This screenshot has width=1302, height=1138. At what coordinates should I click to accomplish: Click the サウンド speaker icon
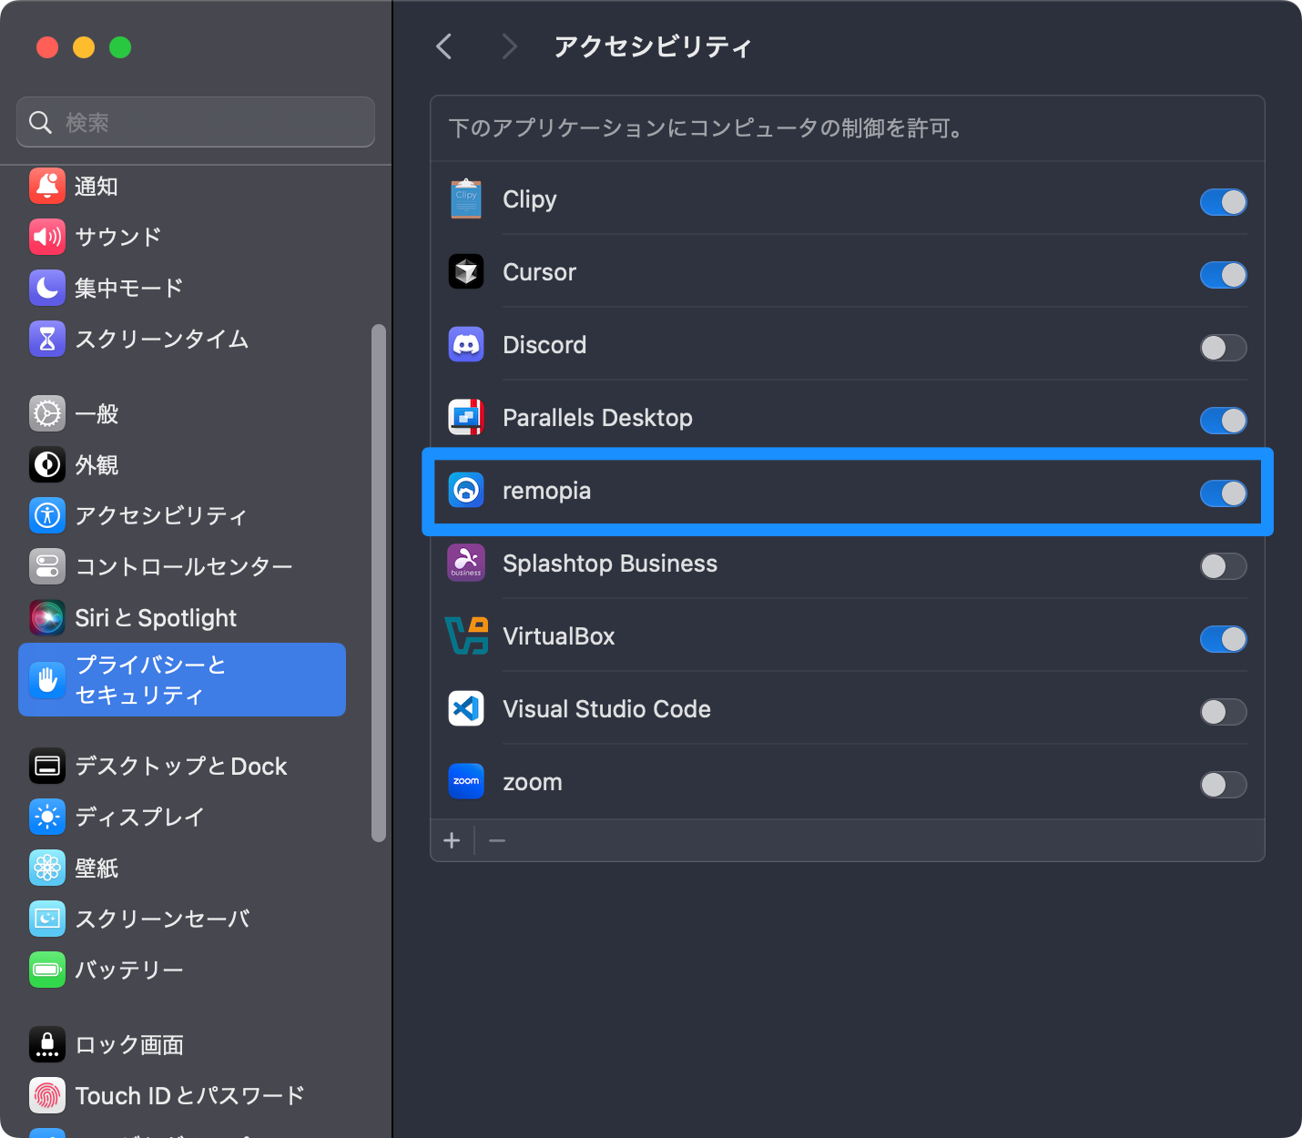coord(47,237)
